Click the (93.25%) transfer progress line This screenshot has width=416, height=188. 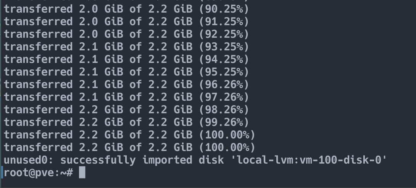pos(126,47)
